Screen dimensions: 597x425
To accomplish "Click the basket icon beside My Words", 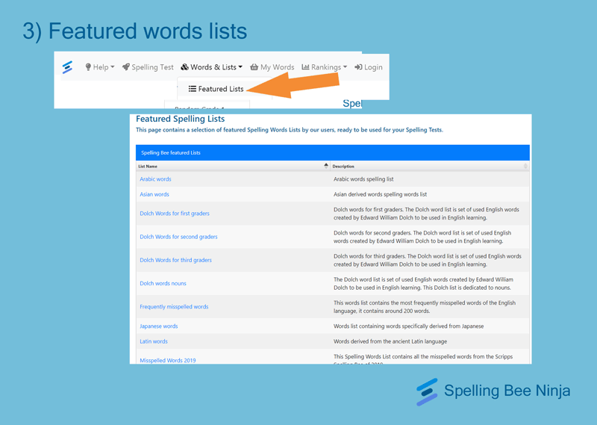I will click(254, 67).
